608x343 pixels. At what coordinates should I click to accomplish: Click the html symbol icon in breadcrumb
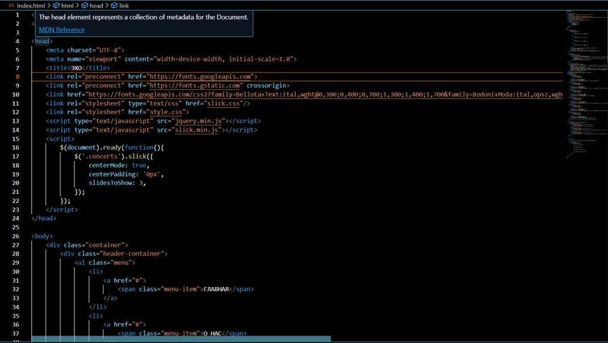(57, 5)
